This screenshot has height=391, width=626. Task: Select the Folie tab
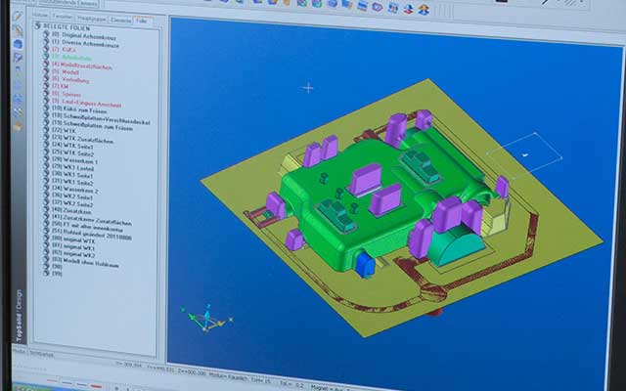[x=141, y=20]
